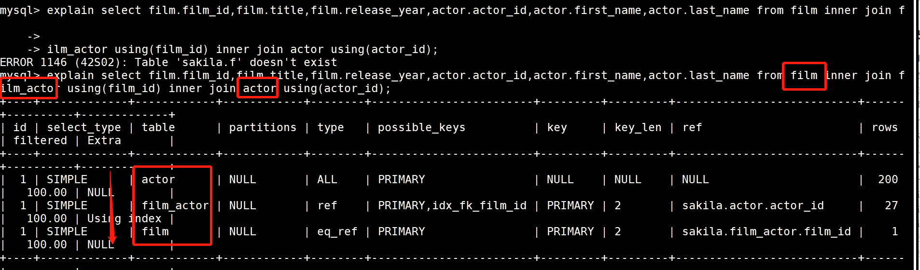Click the eq_ref join type value
Image resolution: width=920 pixels, height=270 pixels.
[x=337, y=231]
